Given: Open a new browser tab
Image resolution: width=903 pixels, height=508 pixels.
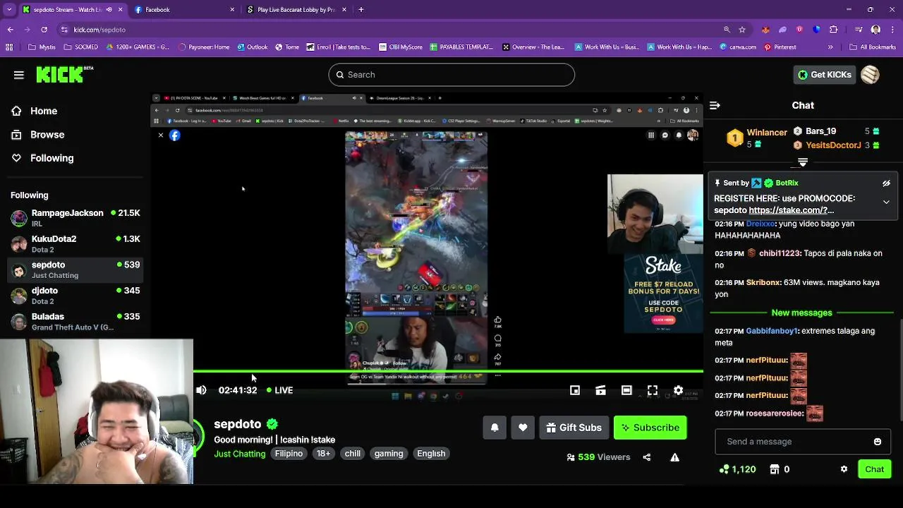Looking at the screenshot, I should click(x=361, y=10).
